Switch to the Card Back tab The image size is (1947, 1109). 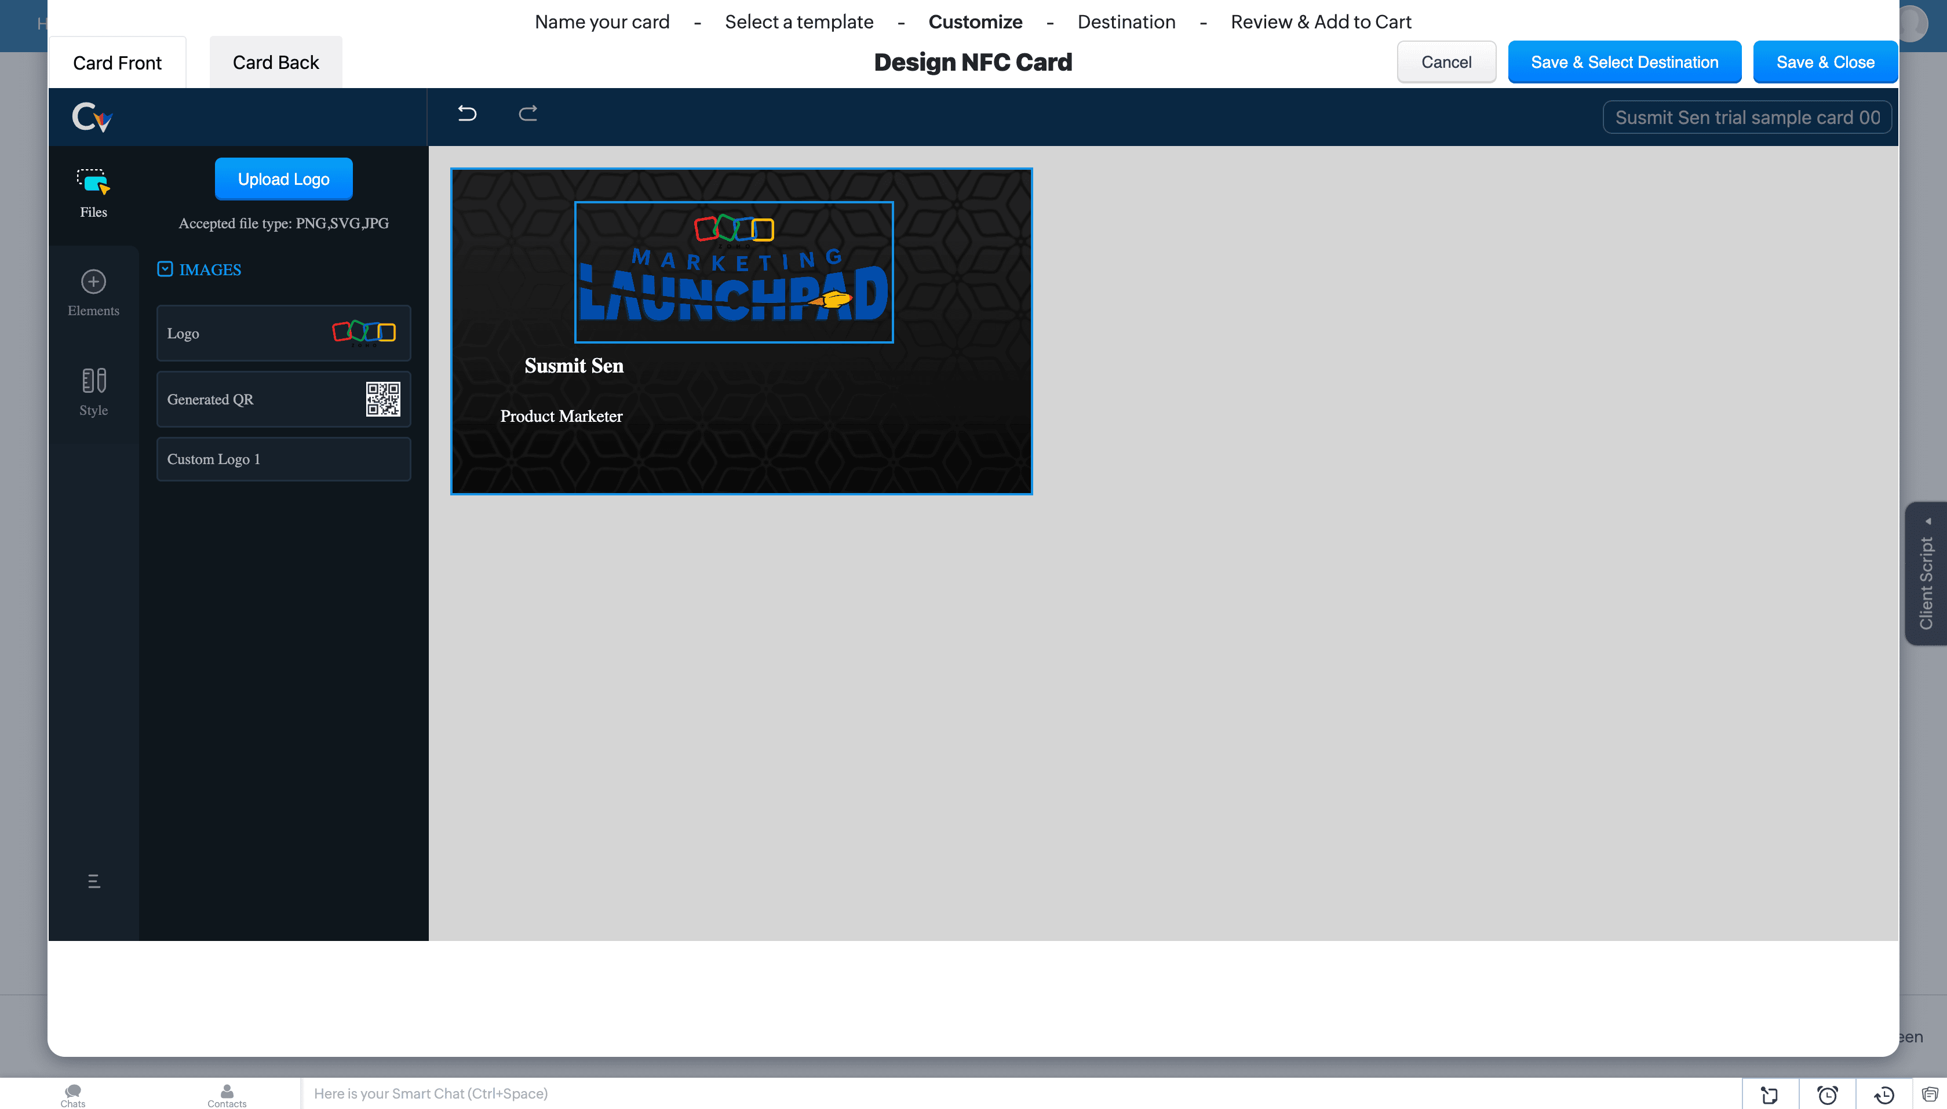275,63
